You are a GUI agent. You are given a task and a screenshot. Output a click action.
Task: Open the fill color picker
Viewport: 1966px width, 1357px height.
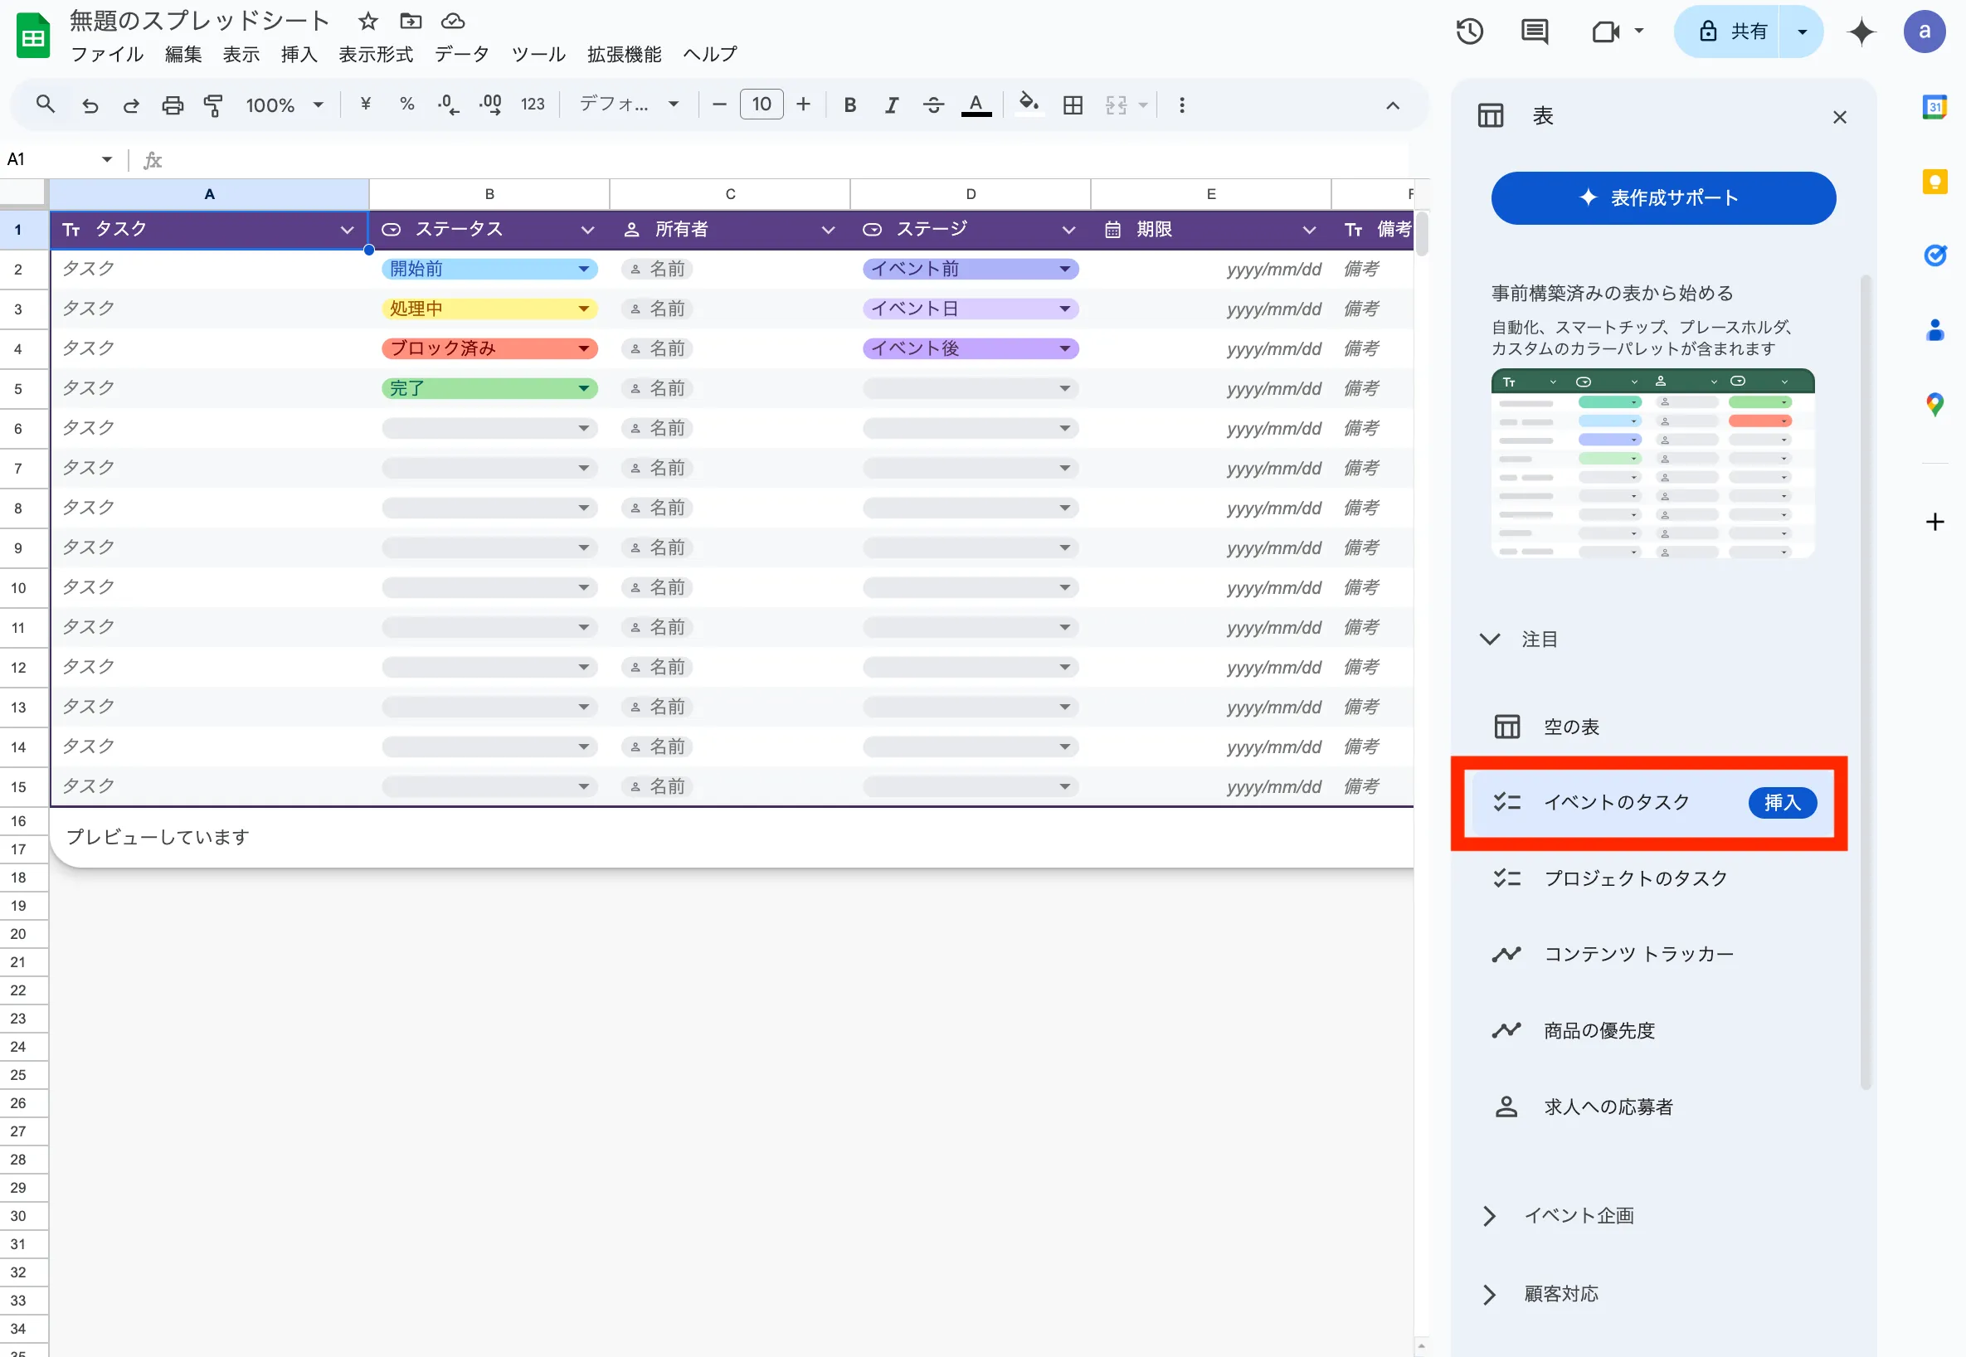click(x=1029, y=104)
